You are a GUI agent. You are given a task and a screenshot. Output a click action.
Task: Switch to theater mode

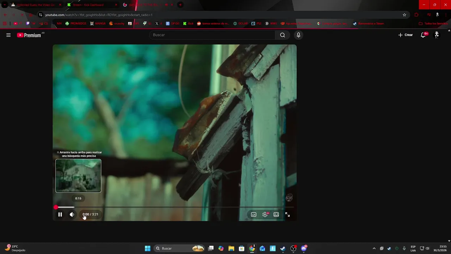276,214
